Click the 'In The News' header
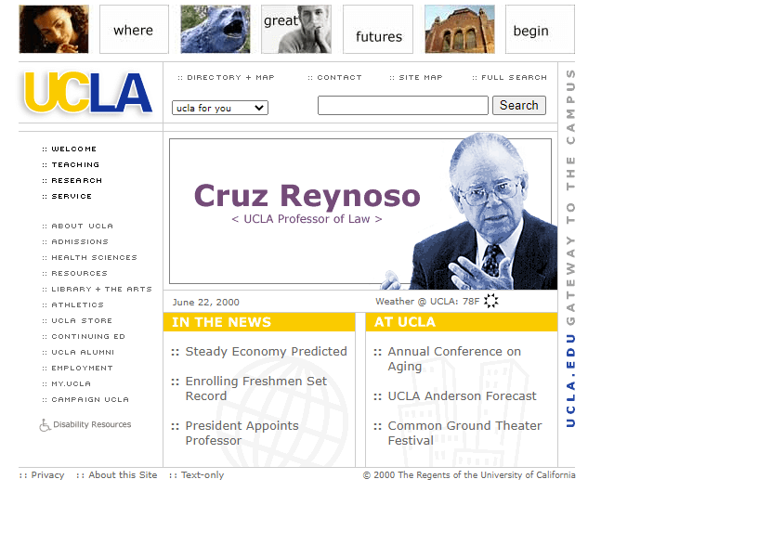The width and height of the screenshot is (771, 557). pos(259,322)
